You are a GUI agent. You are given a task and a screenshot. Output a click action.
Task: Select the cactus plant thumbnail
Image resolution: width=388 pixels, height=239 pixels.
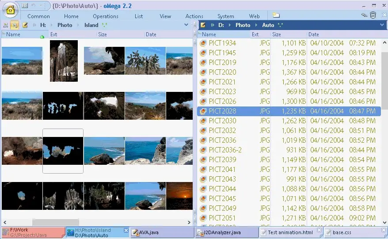point(145,61)
